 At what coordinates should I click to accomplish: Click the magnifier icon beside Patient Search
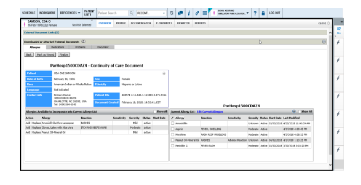pyautogui.click(x=131, y=13)
